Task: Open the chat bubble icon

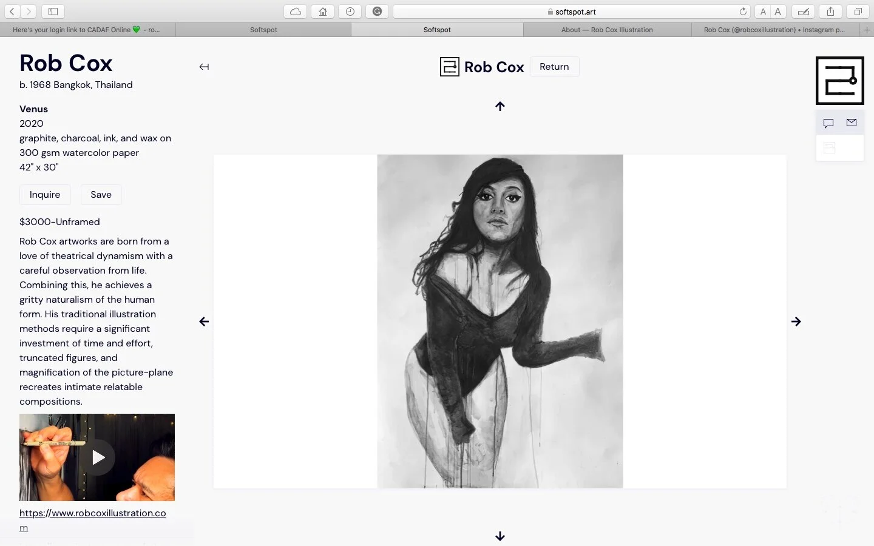Action: (828, 123)
